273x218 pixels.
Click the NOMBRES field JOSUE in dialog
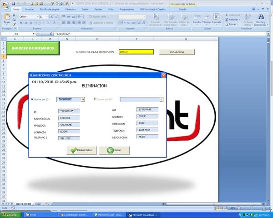pyautogui.click(x=147, y=116)
